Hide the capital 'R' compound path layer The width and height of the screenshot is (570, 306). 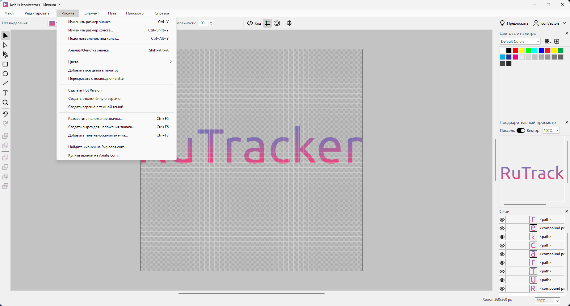[502, 289]
